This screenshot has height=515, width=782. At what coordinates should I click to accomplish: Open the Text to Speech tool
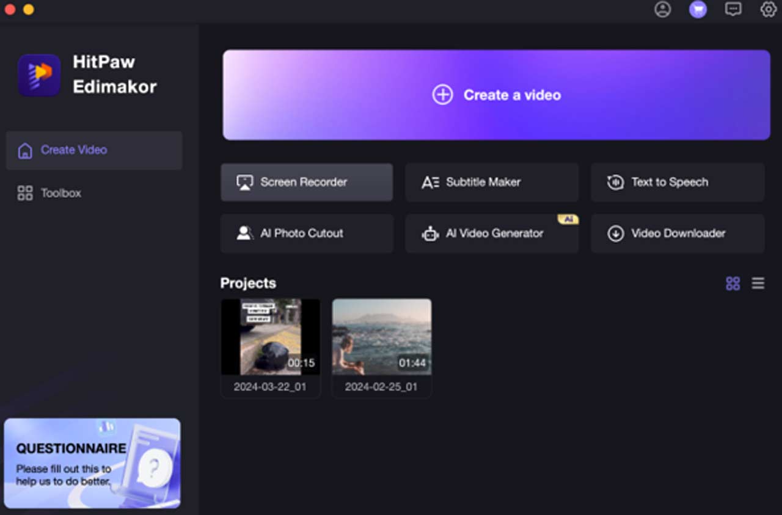(x=678, y=182)
